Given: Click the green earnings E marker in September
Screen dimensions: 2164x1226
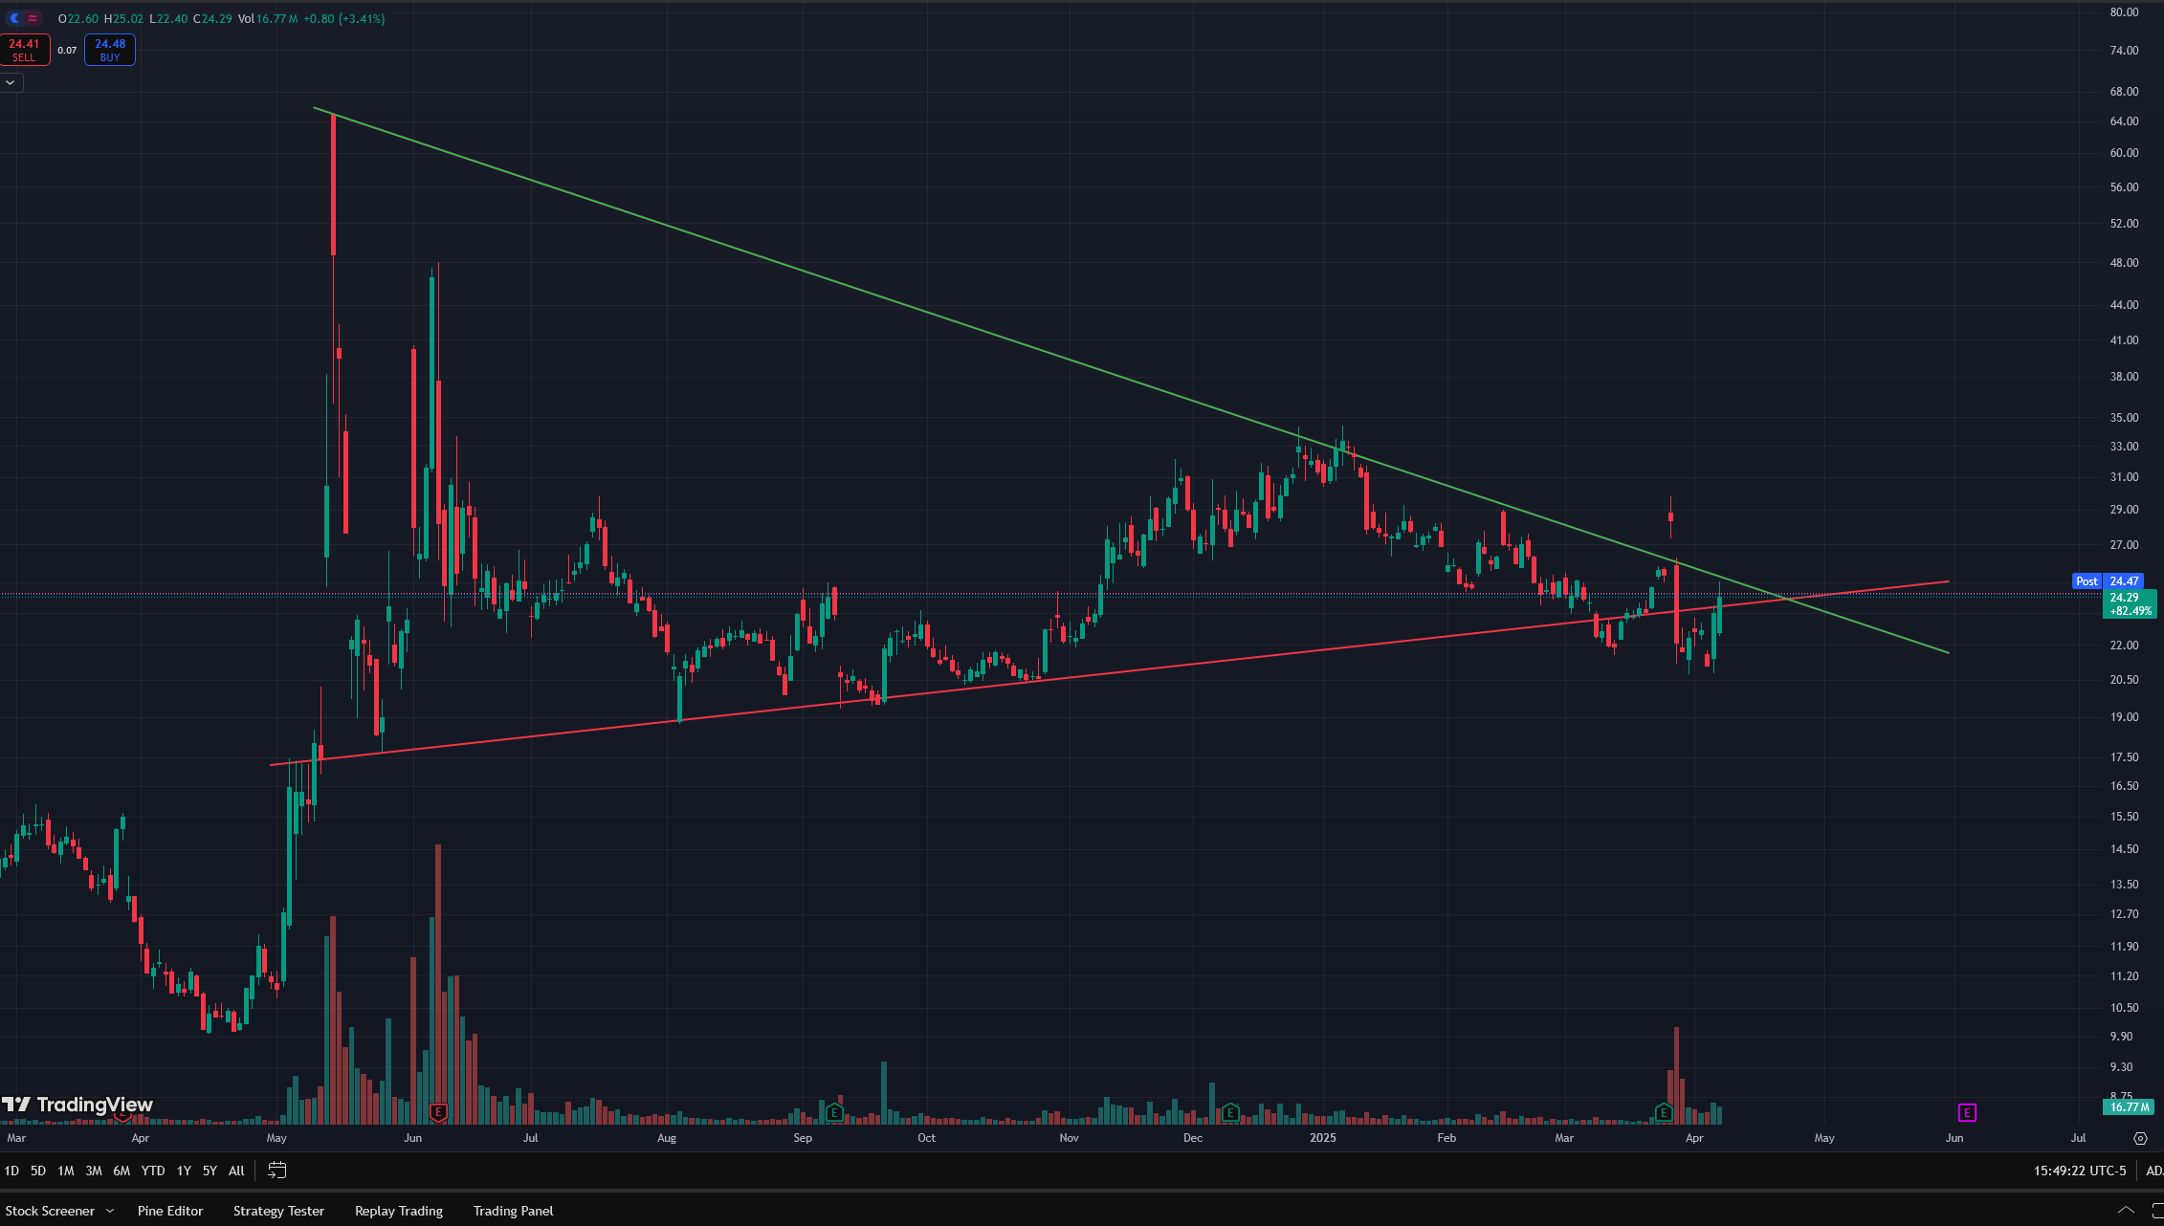Looking at the screenshot, I should tap(834, 1112).
